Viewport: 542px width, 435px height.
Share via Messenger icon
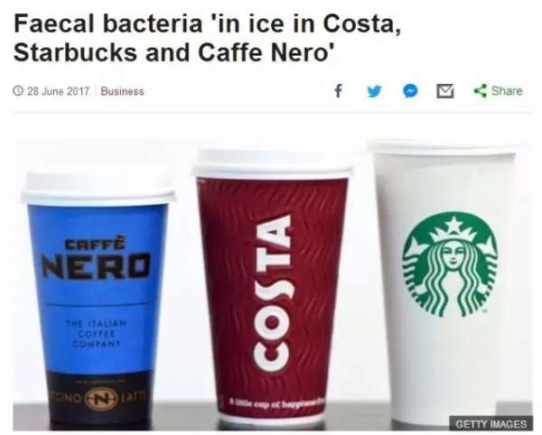[x=410, y=91]
